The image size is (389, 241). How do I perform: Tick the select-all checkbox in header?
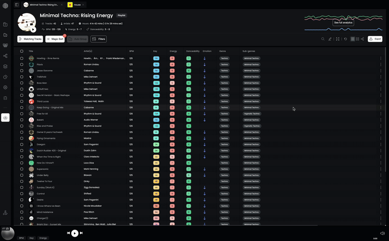pos(21,51)
